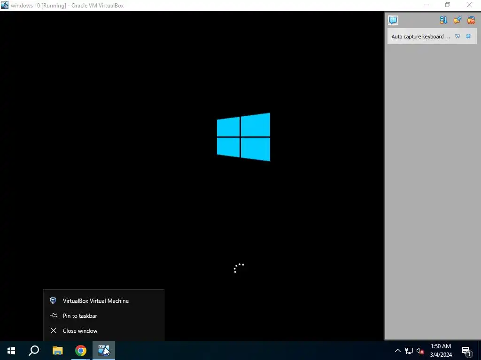Screen dimensions: 481x360
Task: Close the VirtualBox window
Action: point(469,5)
